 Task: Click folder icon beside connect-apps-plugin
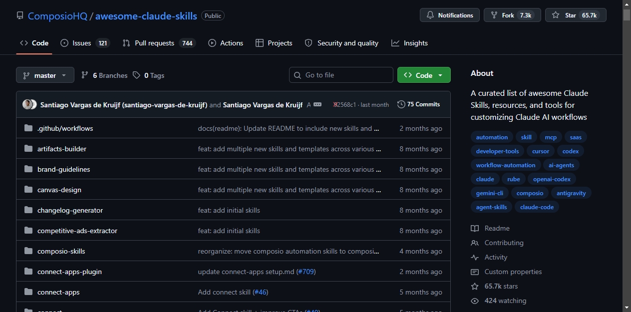pos(28,272)
